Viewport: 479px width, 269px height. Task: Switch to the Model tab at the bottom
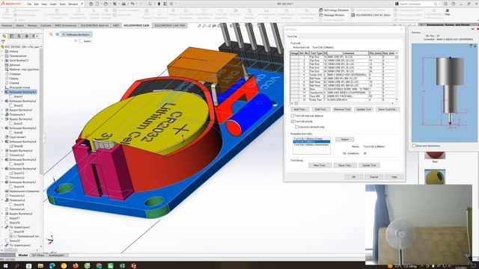(x=23, y=255)
